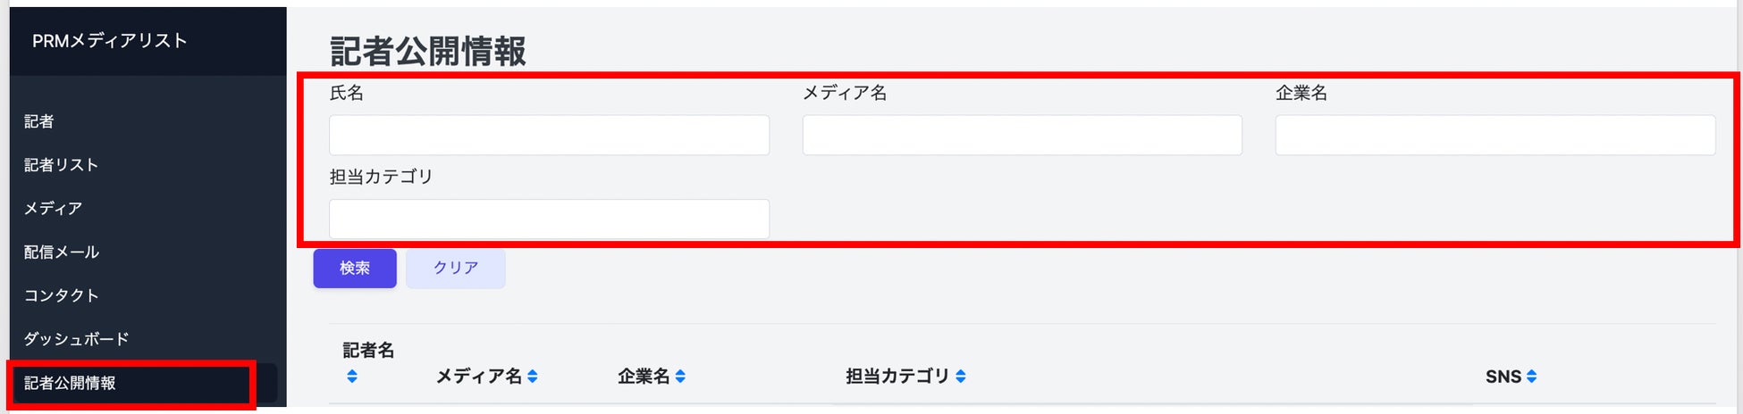The height and width of the screenshot is (414, 1743).
Task: Click the 担当カテゴリ column header text
Action: click(x=897, y=377)
